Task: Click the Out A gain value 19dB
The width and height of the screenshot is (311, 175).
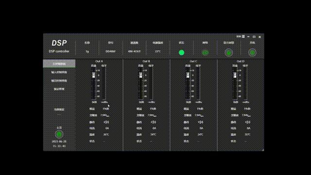Action: 106,109
